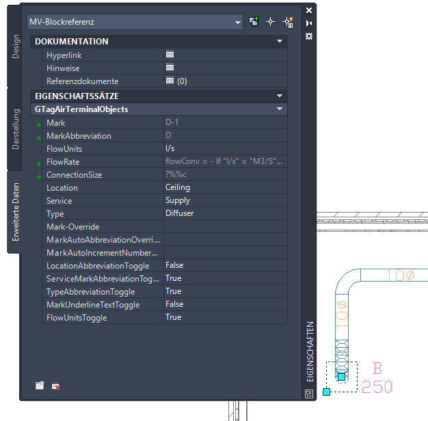Image resolution: width=428 pixels, height=421 pixels.
Task: Open Quick Select icon with lightning bolt
Action: pyautogui.click(x=288, y=22)
